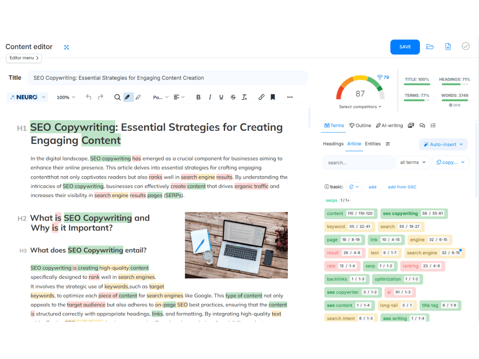
Task: Click the link insertion icon
Action: click(261, 97)
